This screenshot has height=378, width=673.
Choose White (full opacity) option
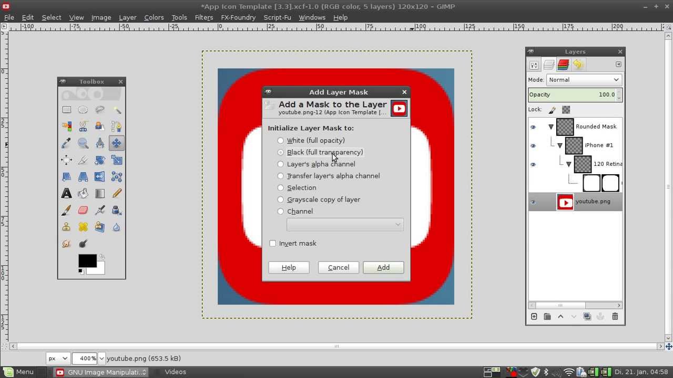click(x=311, y=141)
